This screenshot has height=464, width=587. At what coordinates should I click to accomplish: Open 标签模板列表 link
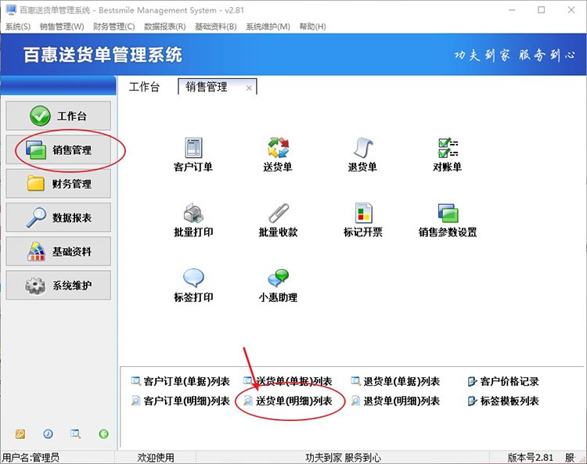(x=503, y=401)
